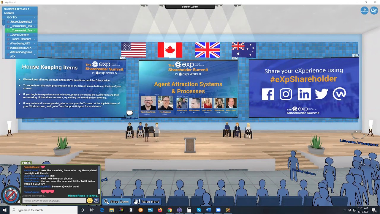Click the chat share/upload icon
The width and height of the screenshot is (380, 214).
[96, 201]
